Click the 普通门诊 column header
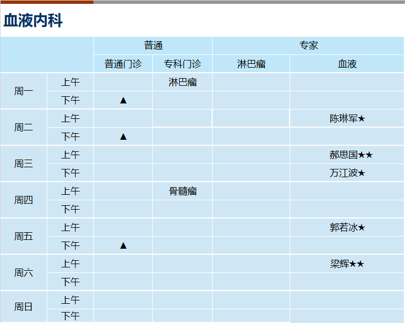The image size is (405, 323). pyautogui.click(x=123, y=64)
